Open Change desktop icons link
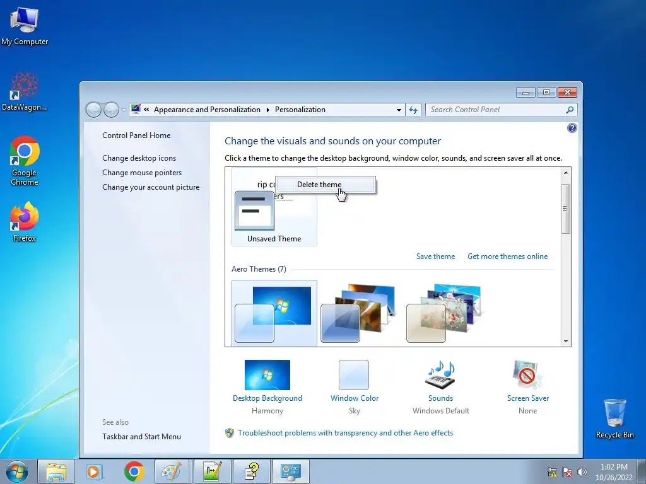This screenshot has height=484, width=646. tap(139, 158)
